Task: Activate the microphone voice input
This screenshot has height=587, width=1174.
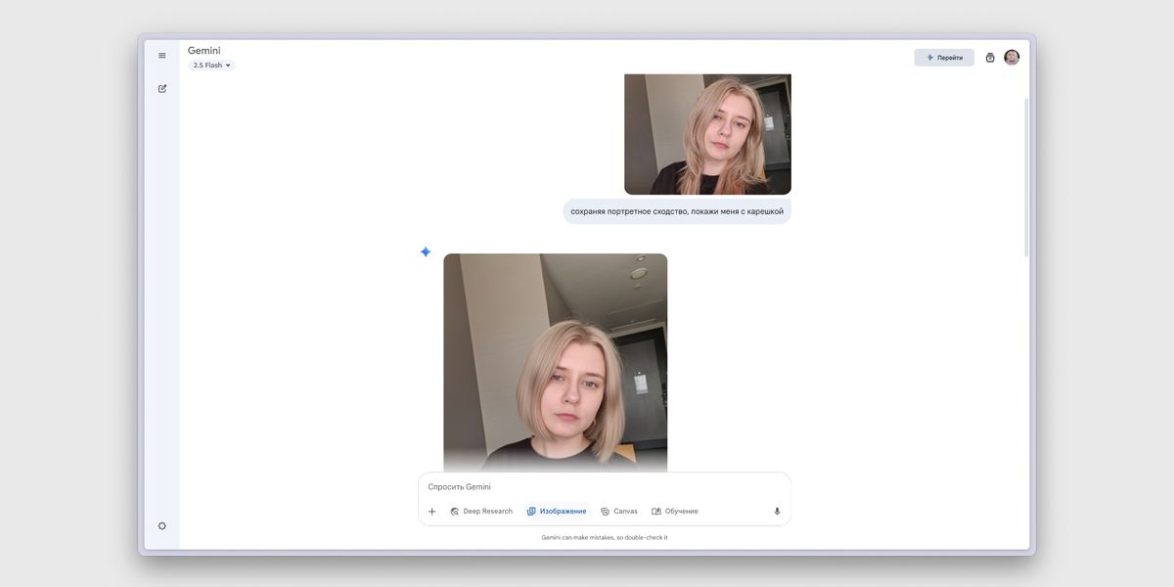Action: pyautogui.click(x=777, y=512)
